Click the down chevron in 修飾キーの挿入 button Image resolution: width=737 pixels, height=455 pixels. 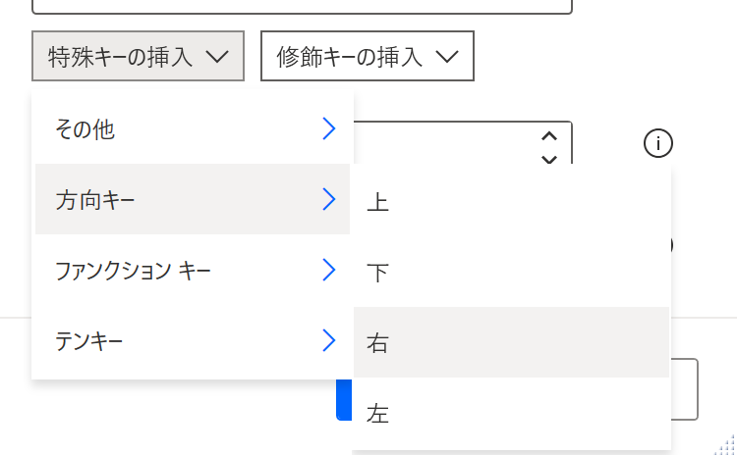(447, 57)
